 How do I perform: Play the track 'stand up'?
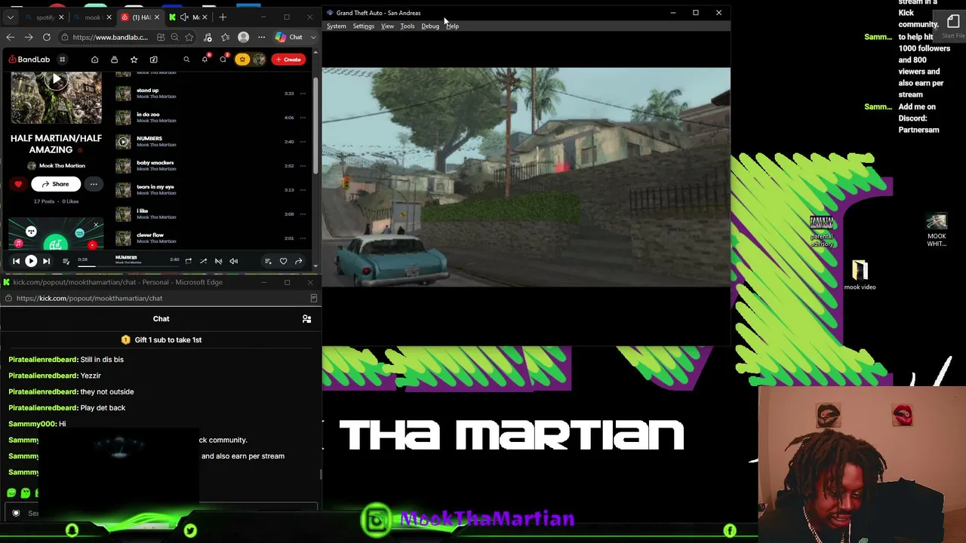click(x=123, y=94)
